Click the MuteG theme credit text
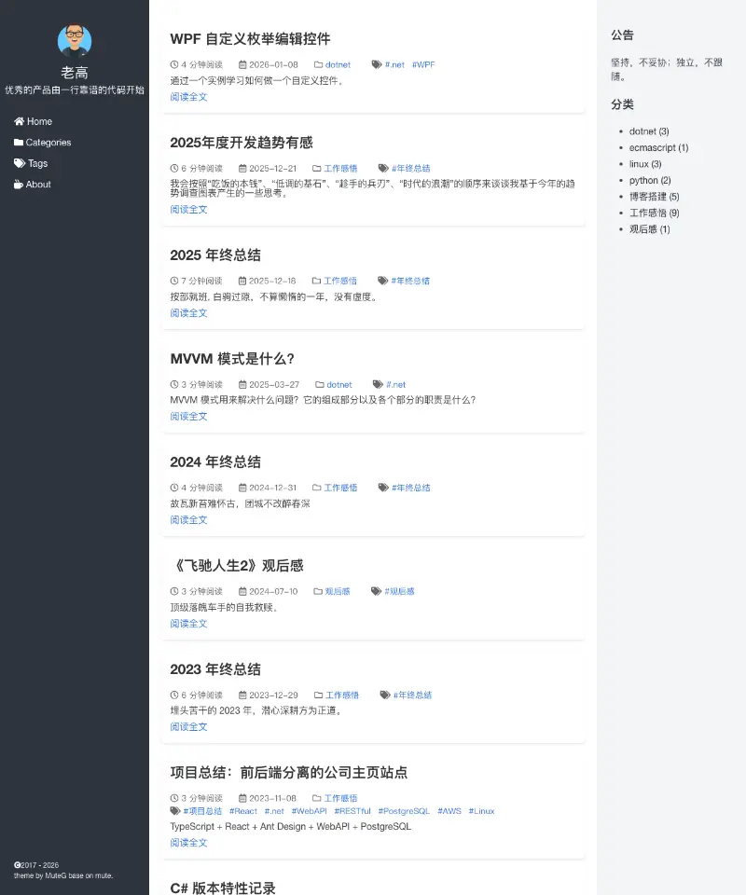 [x=63, y=875]
